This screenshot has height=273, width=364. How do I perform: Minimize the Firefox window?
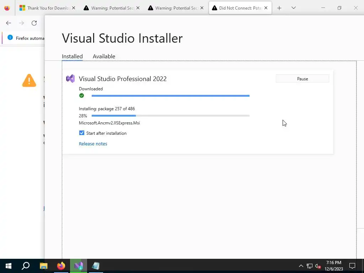(x=323, y=8)
